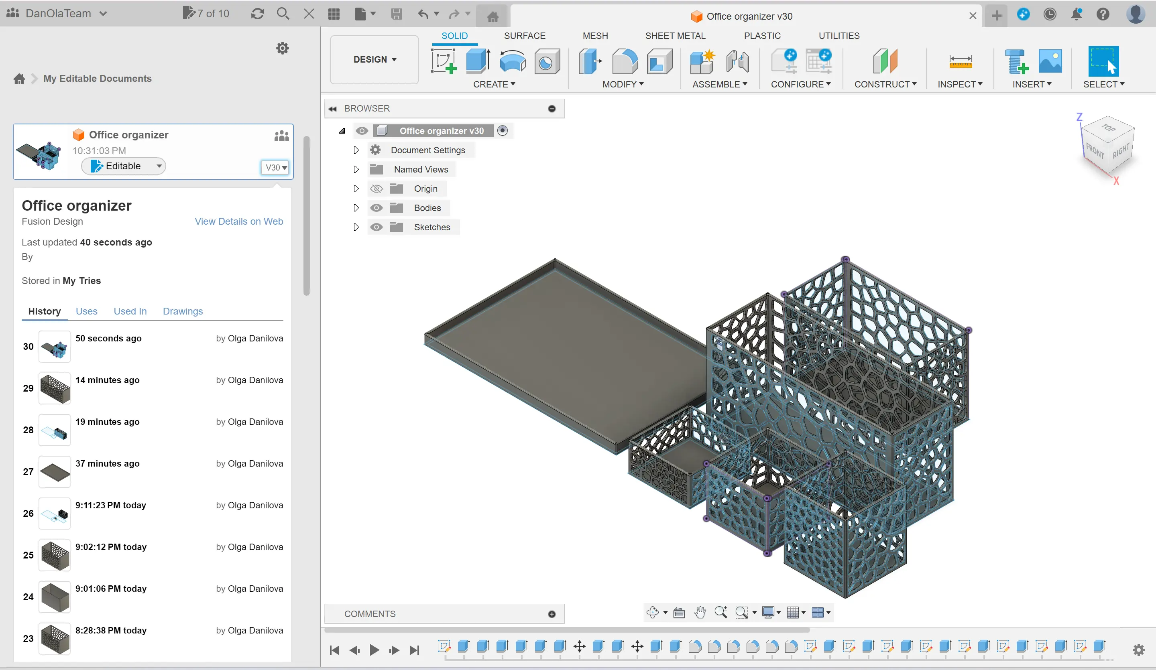Show the hidden Origin folder
This screenshot has width=1156, height=670.
point(376,189)
